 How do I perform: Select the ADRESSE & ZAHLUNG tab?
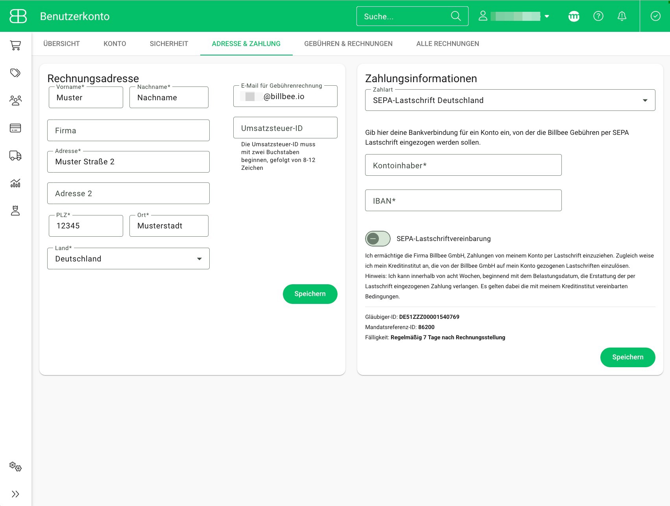pos(246,44)
